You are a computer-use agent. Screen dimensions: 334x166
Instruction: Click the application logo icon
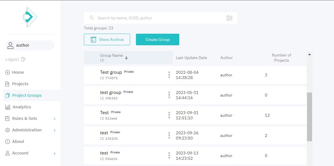30,17
